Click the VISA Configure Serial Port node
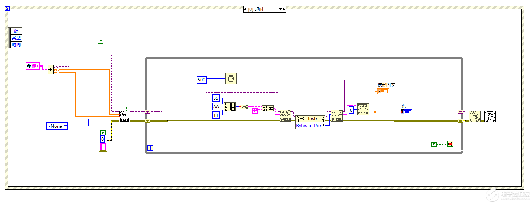532x204 pixels. (124, 116)
